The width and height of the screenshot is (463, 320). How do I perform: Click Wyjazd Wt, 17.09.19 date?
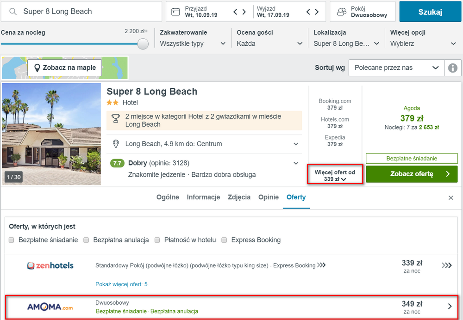(273, 12)
